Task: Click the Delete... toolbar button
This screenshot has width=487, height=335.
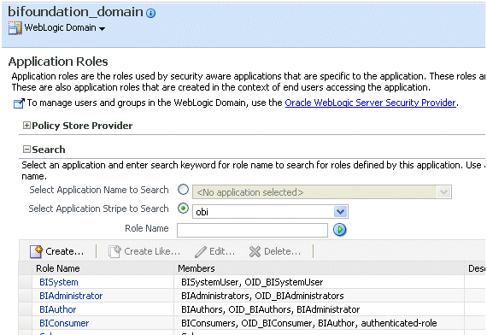Action: coord(275,251)
